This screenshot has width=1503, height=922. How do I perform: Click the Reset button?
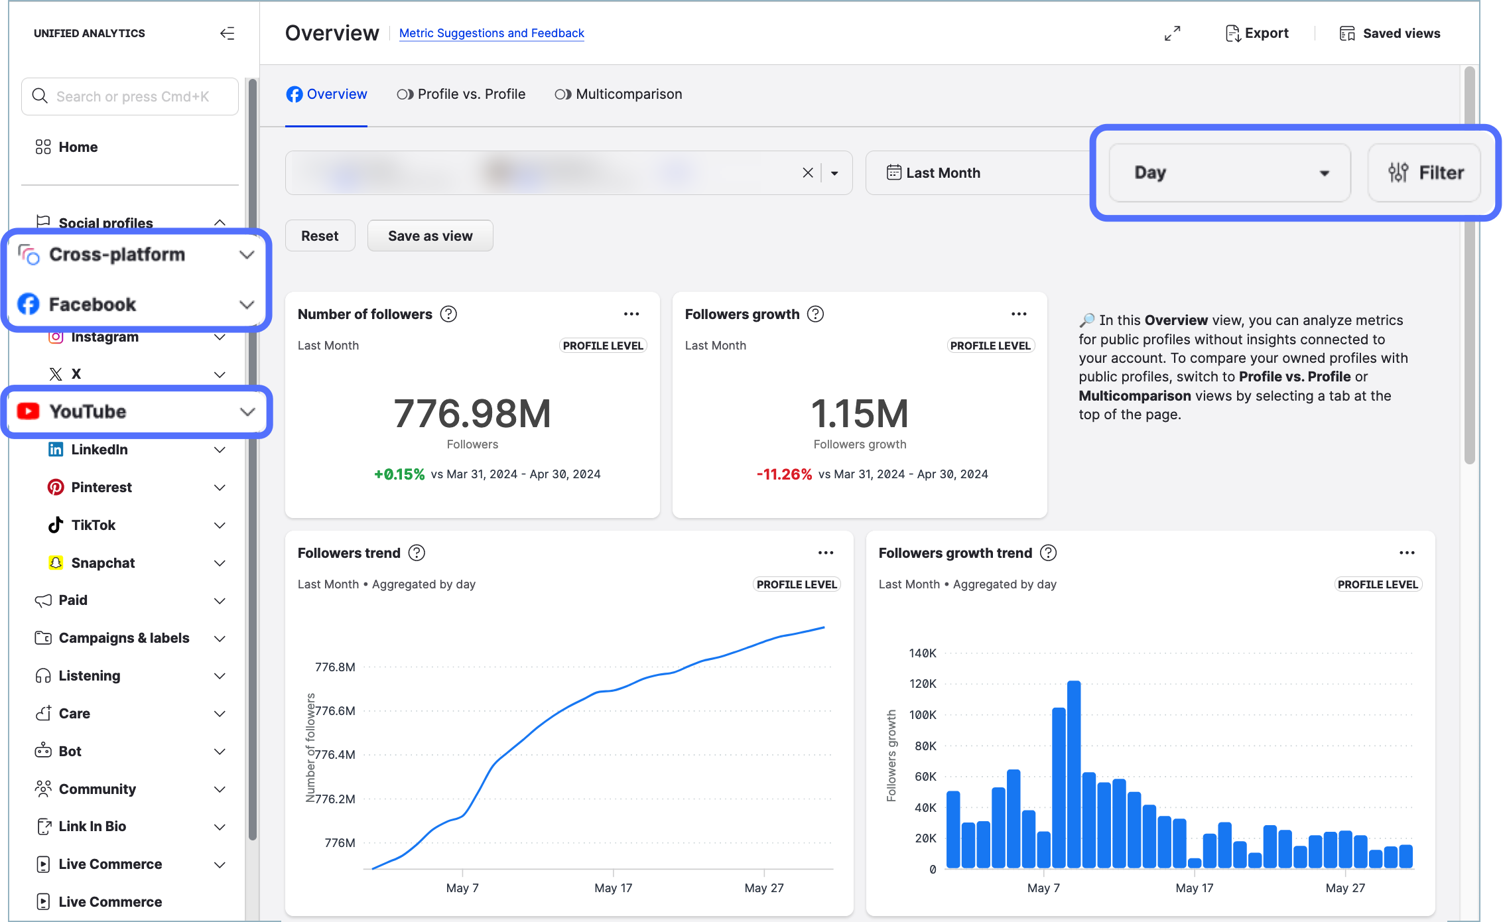pos(320,236)
